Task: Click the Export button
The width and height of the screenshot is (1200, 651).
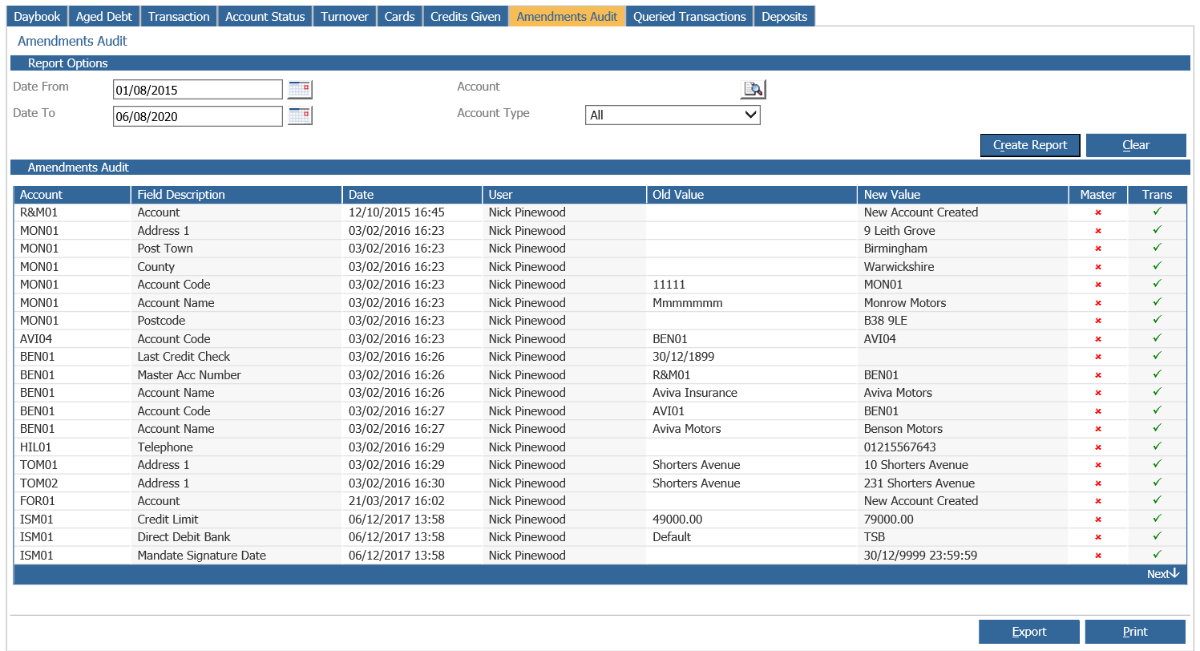Action: click(x=1029, y=632)
